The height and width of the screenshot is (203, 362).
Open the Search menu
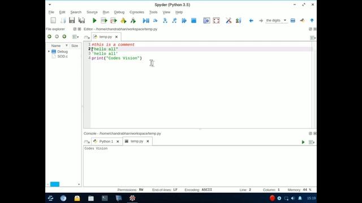point(76,12)
